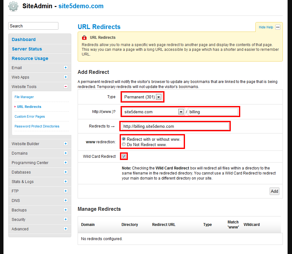This screenshot has height=254, width=292.
Task: Open the Domains menu section
Action: pos(40,153)
